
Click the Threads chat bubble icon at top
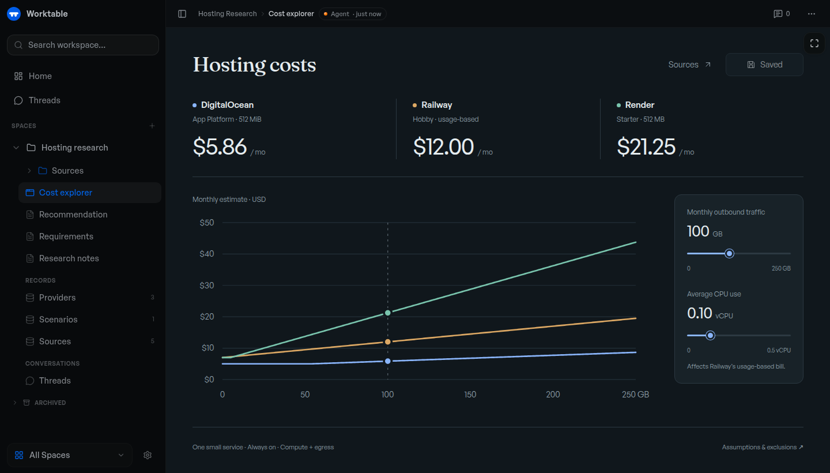[18, 100]
